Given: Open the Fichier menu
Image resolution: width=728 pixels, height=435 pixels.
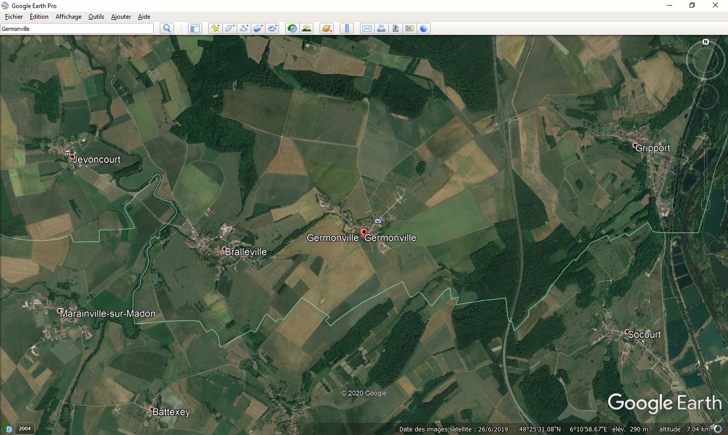Looking at the screenshot, I should (14, 17).
